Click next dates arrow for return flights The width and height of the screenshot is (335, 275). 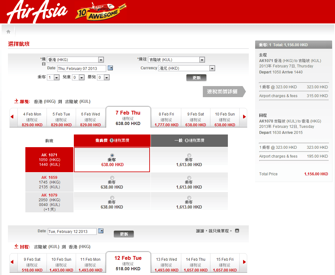point(244,262)
